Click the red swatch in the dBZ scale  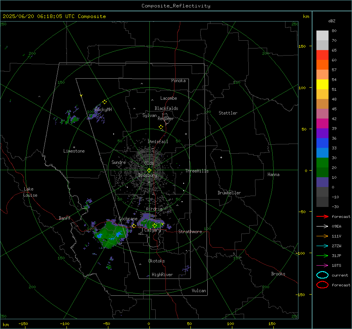pyautogui.click(x=322, y=55)
